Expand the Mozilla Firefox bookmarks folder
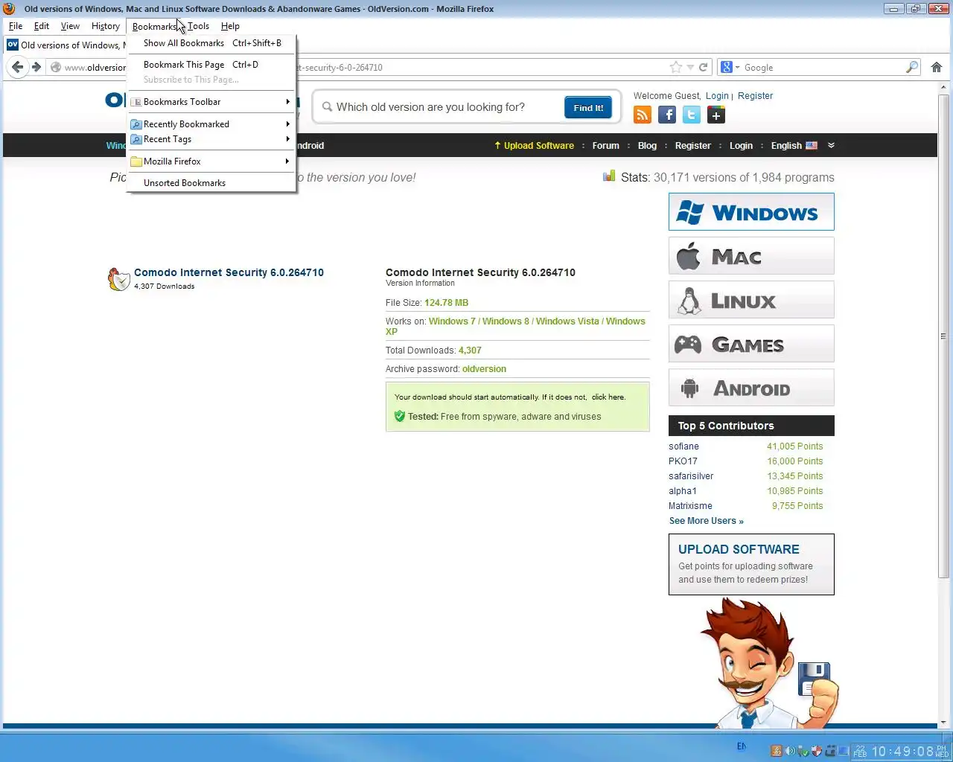The width and height of the screenshot is (953, 762). pos(211,161)
